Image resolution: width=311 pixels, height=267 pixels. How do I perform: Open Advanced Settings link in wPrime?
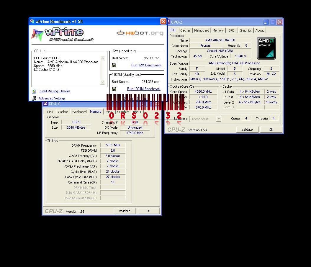click(x=52, y=98)
